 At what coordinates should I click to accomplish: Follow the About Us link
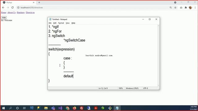coord(11,12)
